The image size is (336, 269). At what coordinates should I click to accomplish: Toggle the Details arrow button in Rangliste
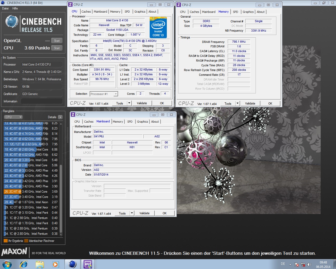pyautogui.click(x=60, y=117)
